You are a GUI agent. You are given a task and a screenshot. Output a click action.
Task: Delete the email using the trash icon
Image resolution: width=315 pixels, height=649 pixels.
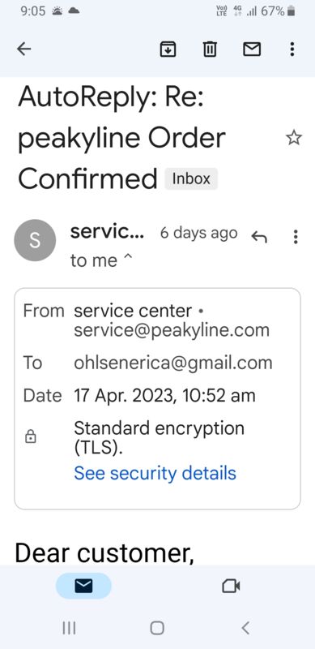[210, 49]
